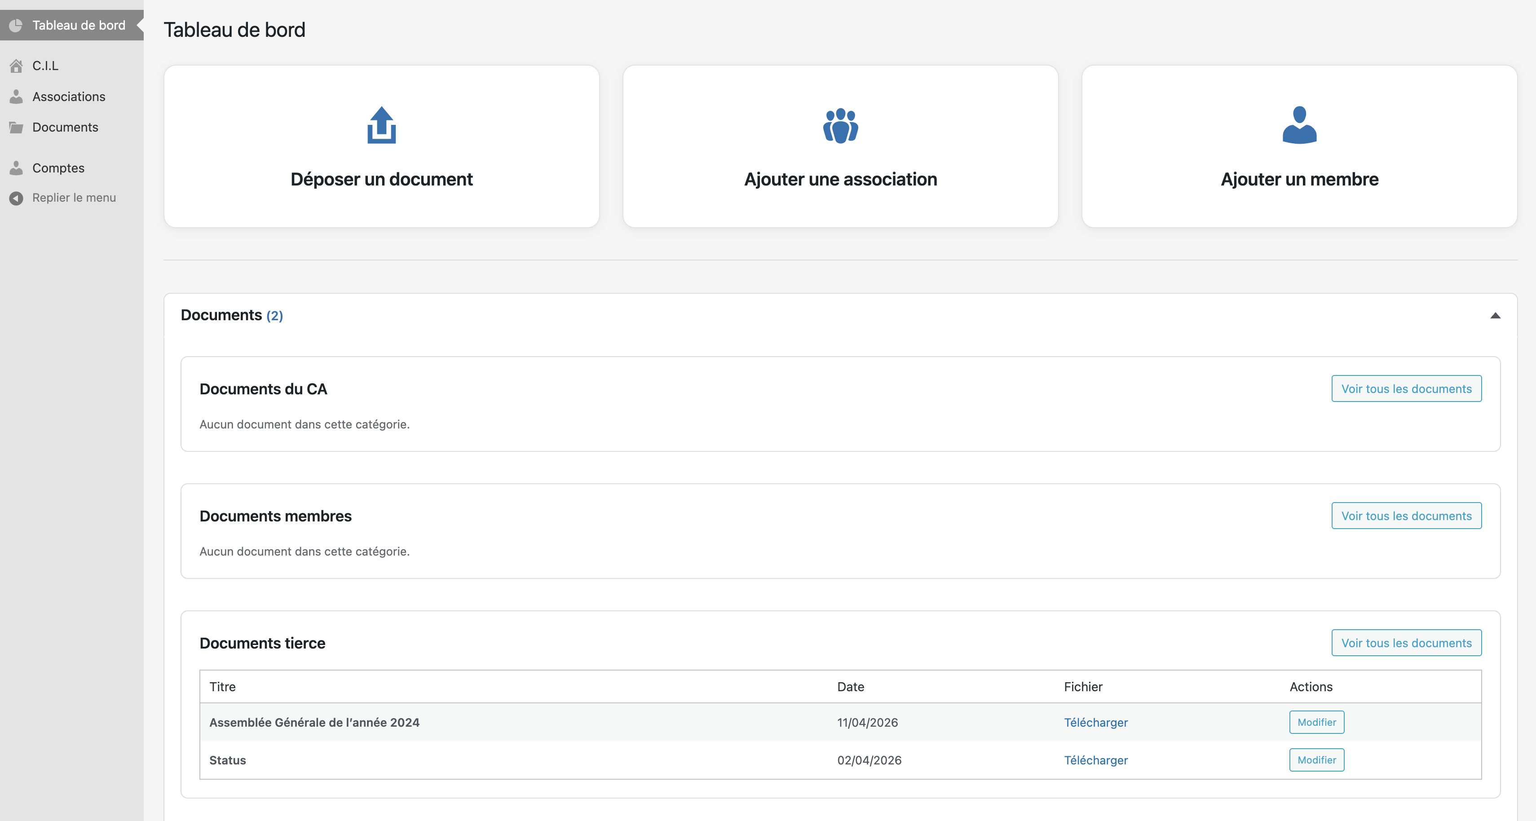View all documents in Documents tierce
Viewport: 1536px width, 821px height.
1406,642
